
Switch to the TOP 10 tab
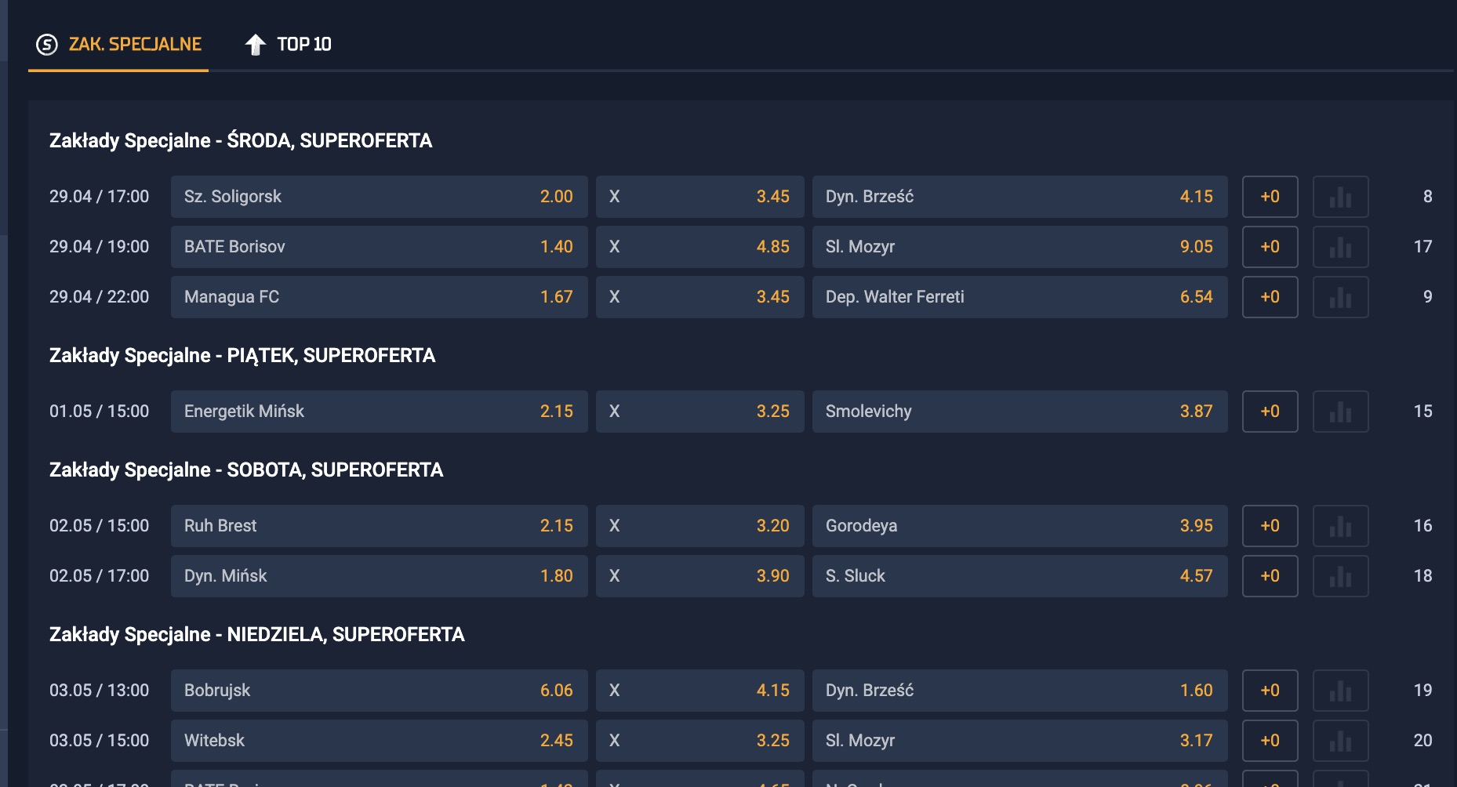[288, 44]
